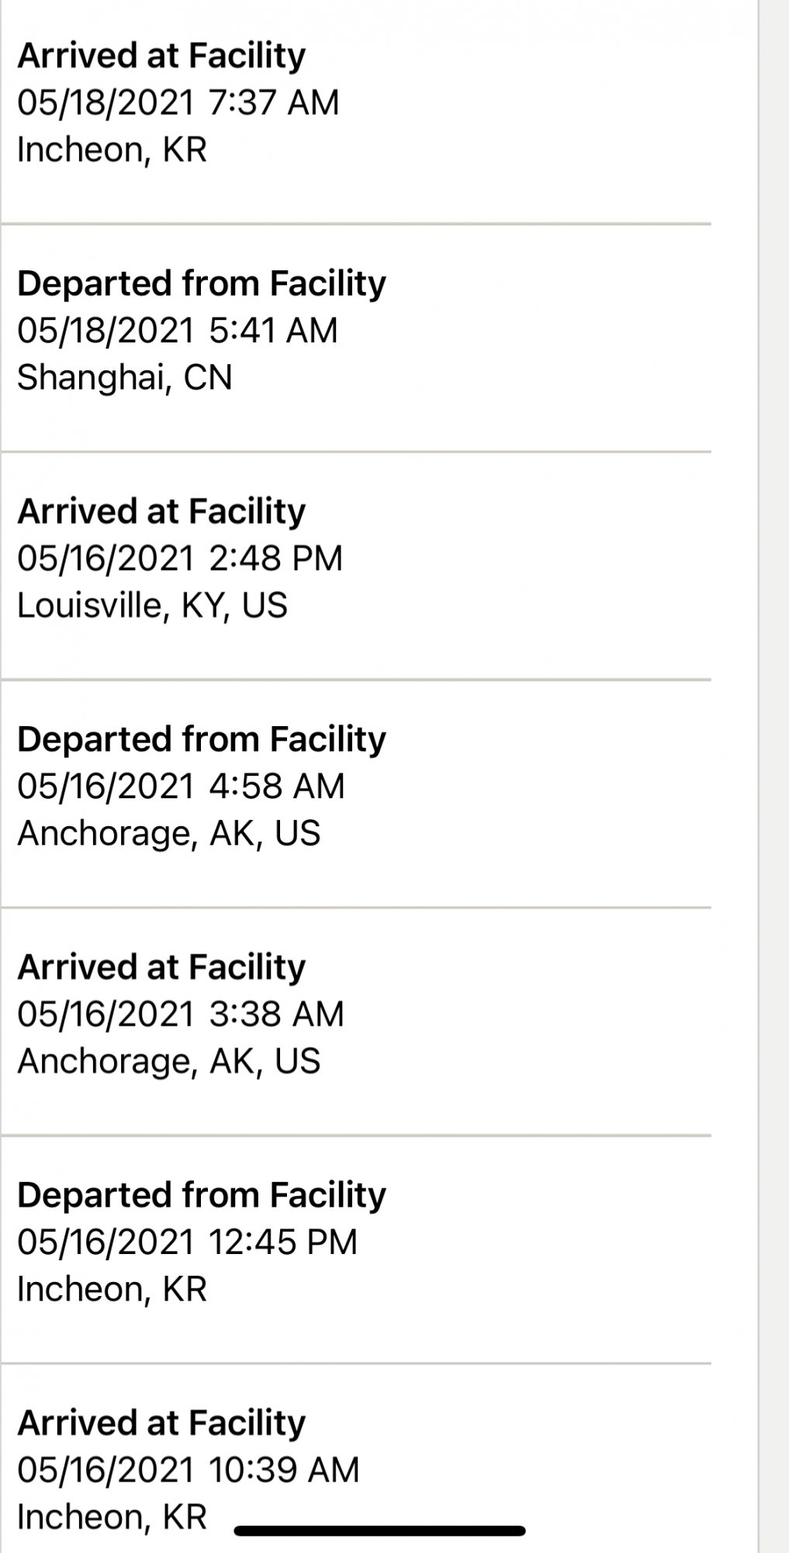Select the 05/16/2021 2:48 PM timestamp

coord(180,558)
